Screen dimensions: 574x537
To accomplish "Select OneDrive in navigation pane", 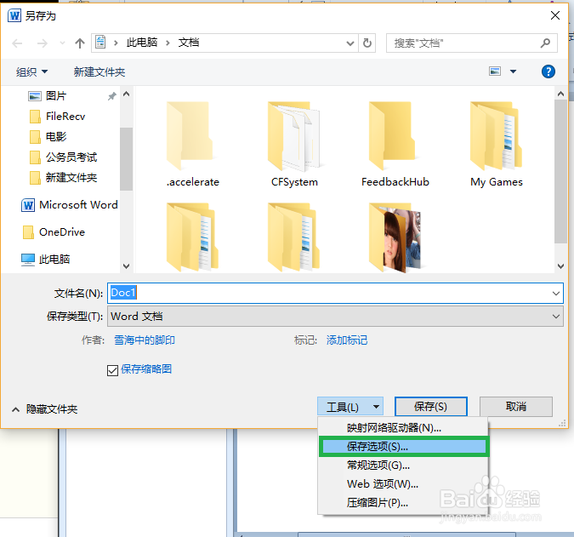I will tap(54, 231).
